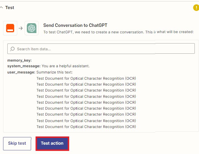
Task: Click the magnifier icon in search field
Action: pos(12,49)
